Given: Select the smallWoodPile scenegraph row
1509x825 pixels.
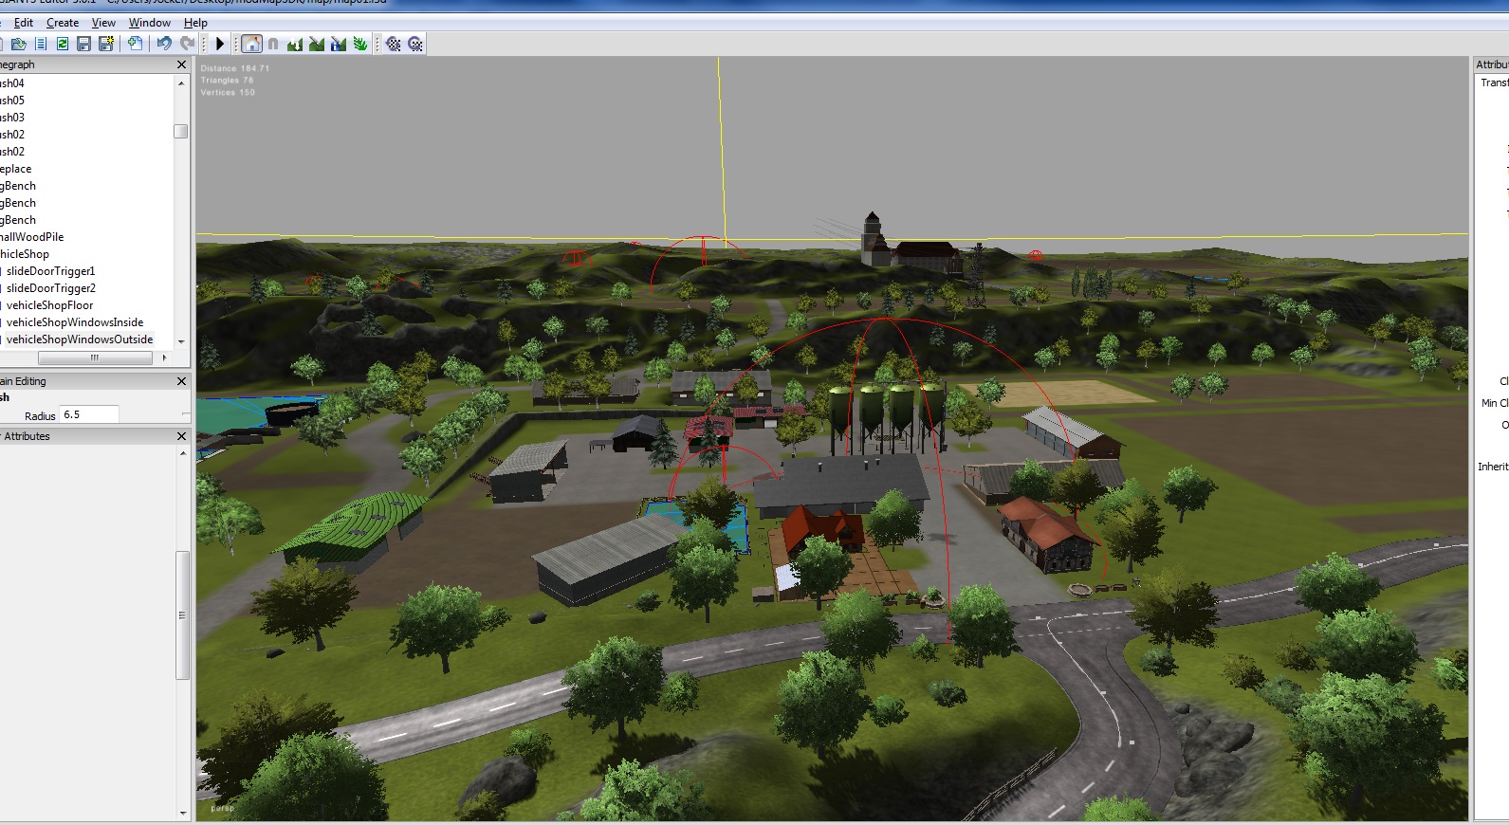Looking at the screenshot, I should pos(31,237).
